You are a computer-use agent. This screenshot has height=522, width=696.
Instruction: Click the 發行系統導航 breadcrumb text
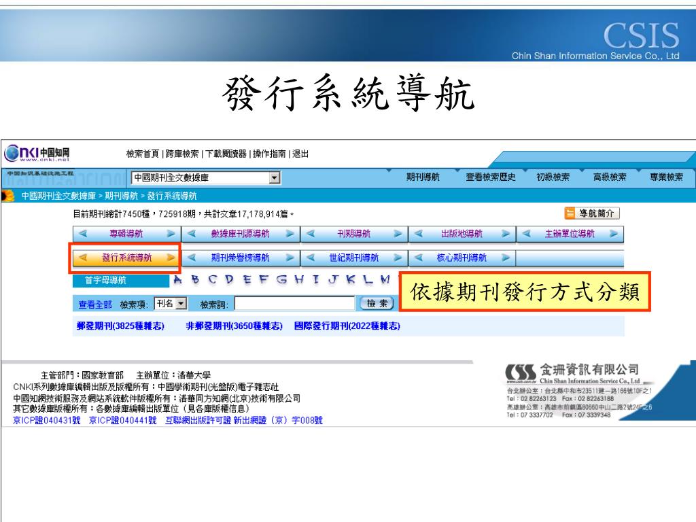172,196
